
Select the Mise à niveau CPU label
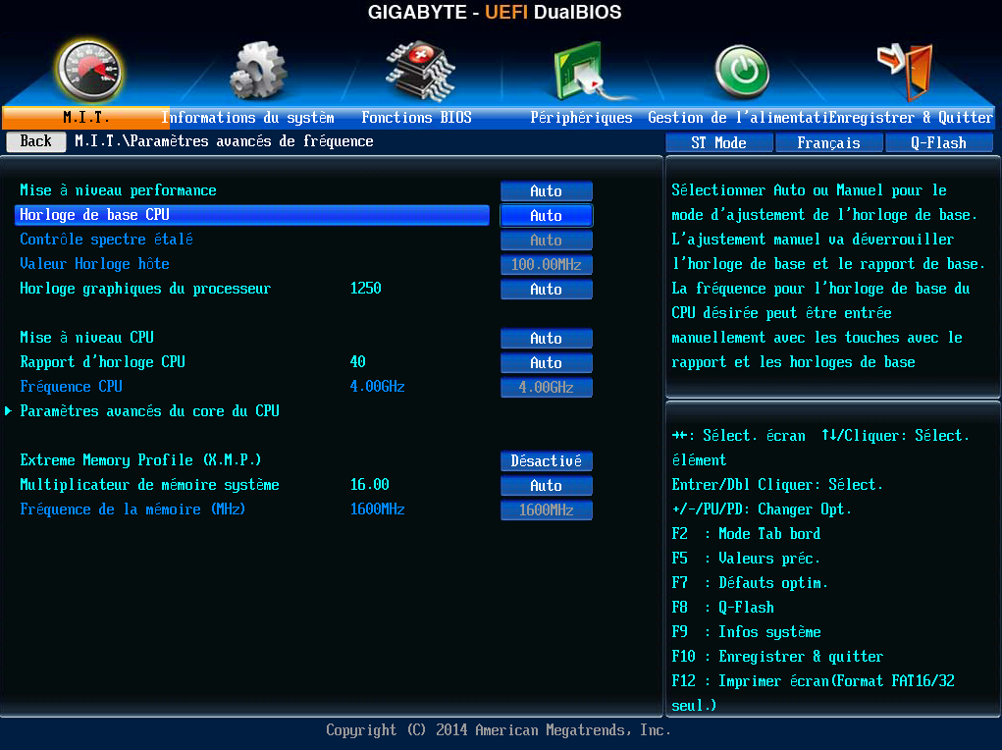click(87, 338)
